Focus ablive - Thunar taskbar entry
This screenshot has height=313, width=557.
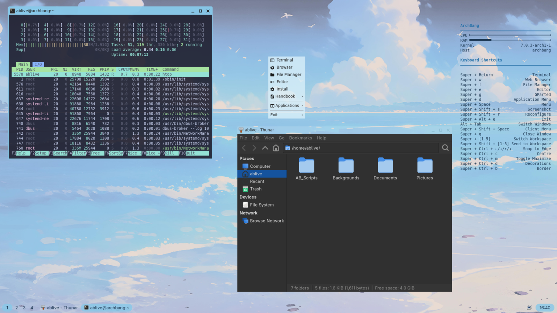point(59,308)
